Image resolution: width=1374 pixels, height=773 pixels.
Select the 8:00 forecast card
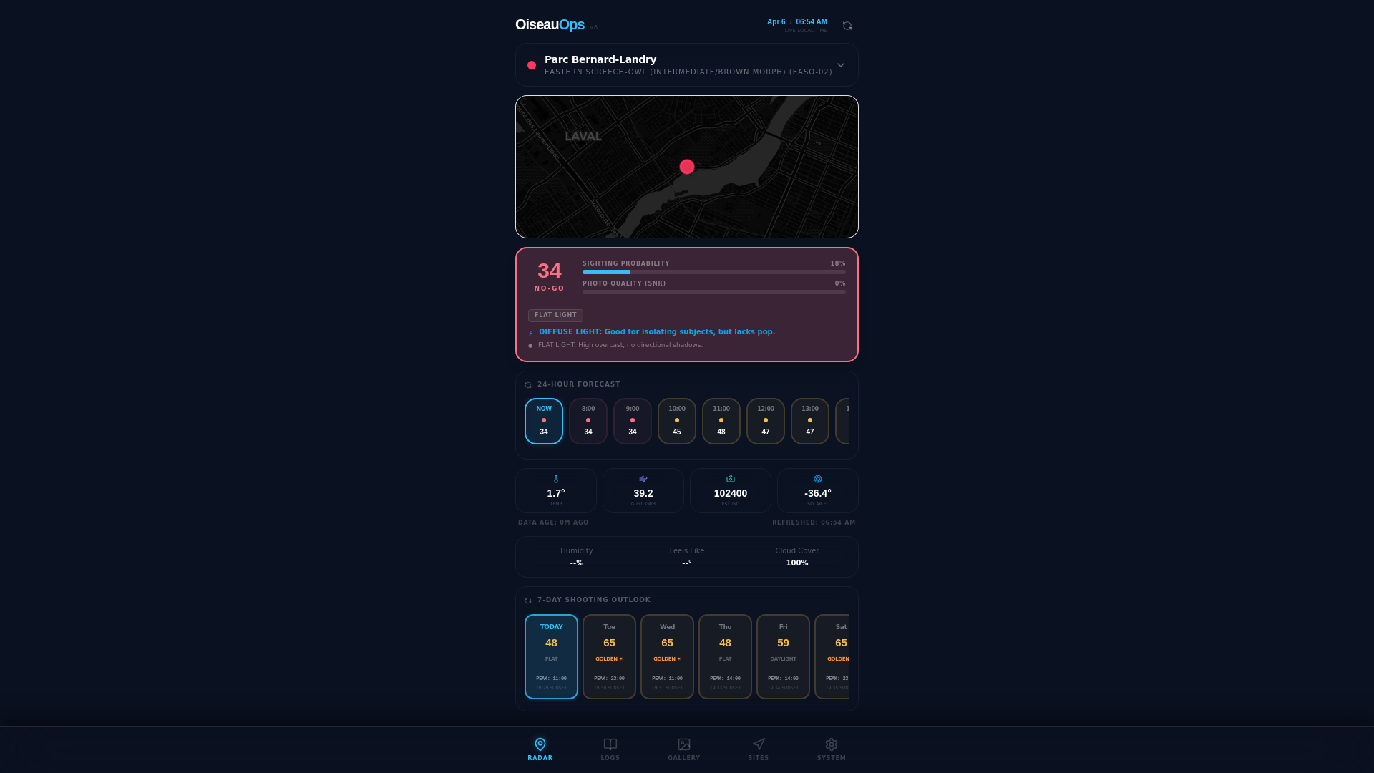[588, 421]
